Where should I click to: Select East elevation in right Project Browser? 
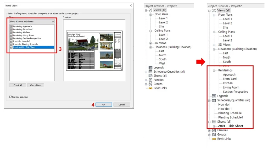[225, 53]
